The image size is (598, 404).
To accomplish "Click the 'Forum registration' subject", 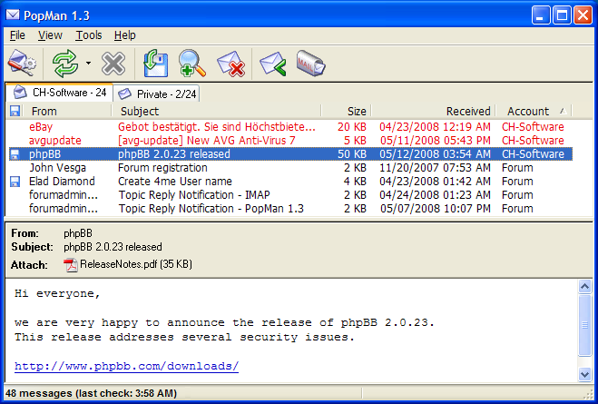I will pyautogui.click(x=162, y=168).
